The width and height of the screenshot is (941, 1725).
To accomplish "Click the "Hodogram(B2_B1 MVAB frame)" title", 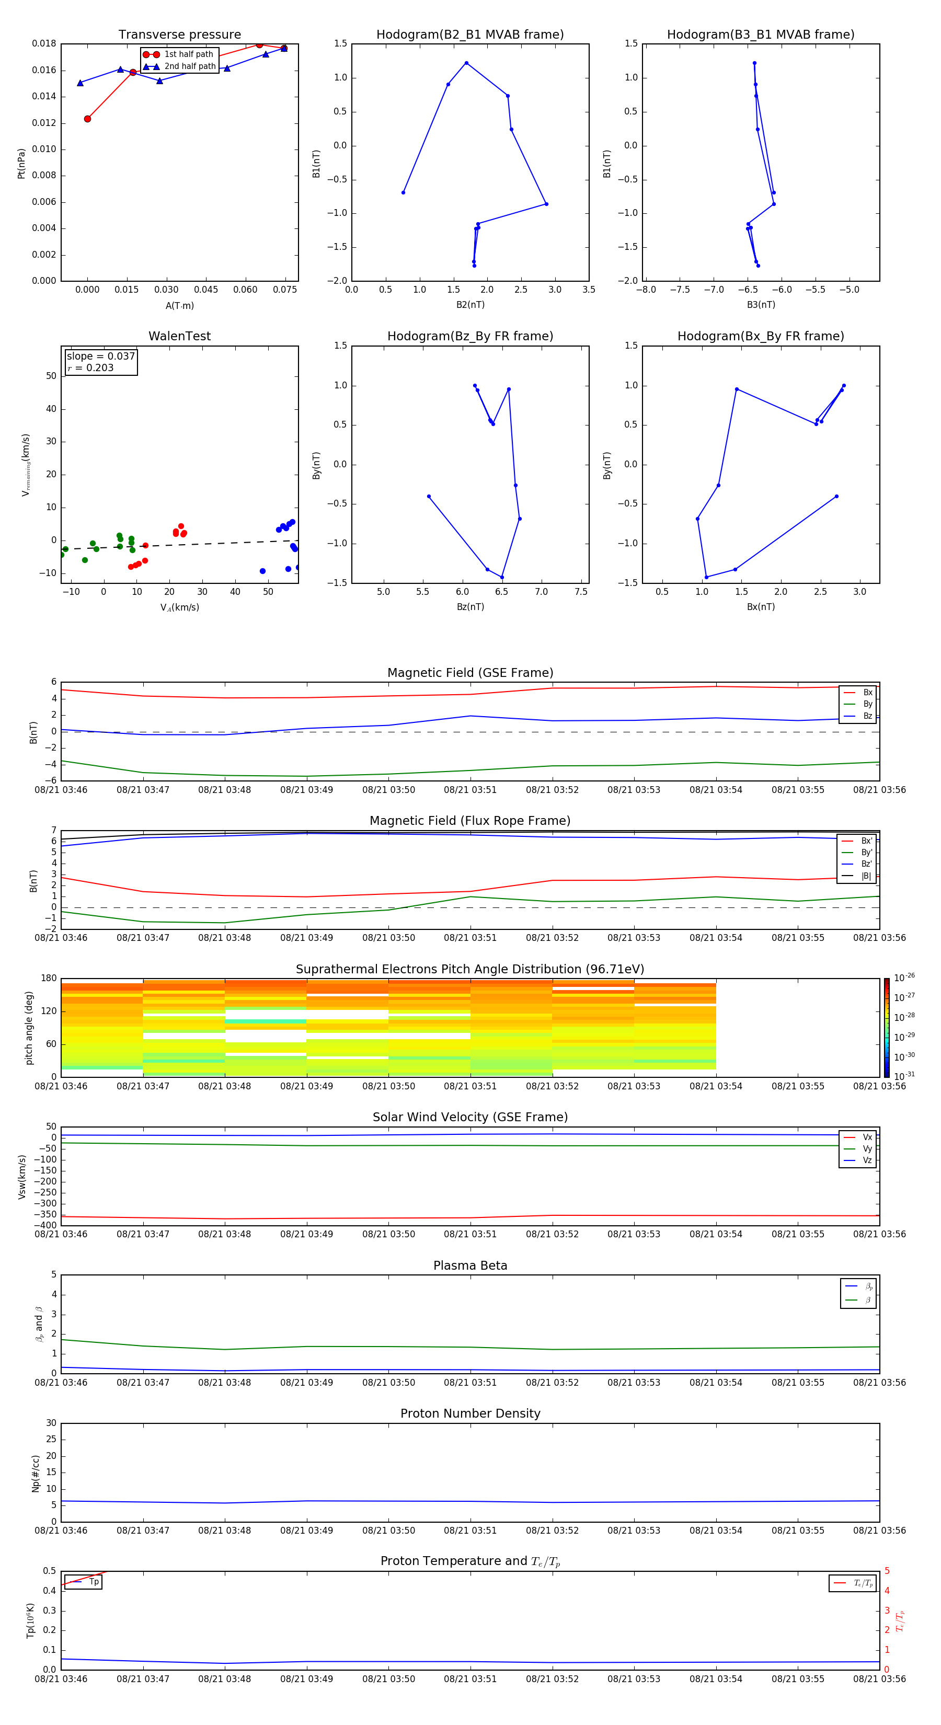I will pyautogui.click(x=470, y=35).
